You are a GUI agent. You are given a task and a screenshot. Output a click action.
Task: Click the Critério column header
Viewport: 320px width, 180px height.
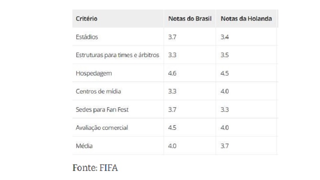86,19
